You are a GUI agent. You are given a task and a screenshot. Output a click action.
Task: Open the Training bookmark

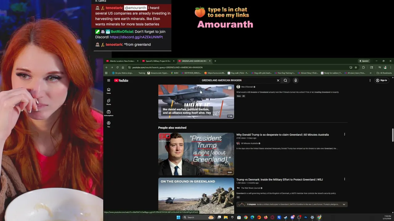point(142,73)
